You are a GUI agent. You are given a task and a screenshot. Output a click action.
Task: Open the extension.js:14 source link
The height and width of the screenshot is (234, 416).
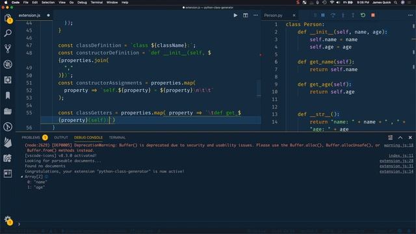tap(396, 172)
